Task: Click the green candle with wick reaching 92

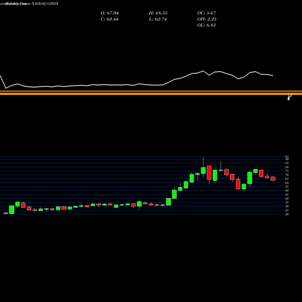Action: [x=204, y=170]
